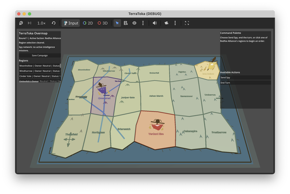The image size is (290, 194).
Task: Click the Save Campaign button
Action: (x=40, y=55)
